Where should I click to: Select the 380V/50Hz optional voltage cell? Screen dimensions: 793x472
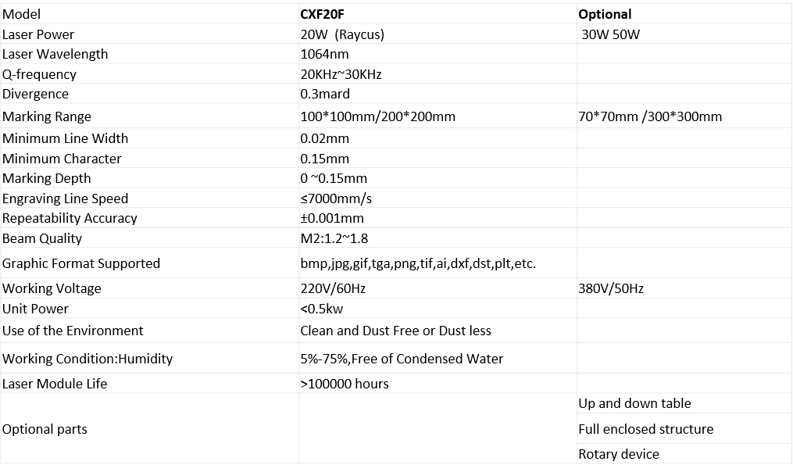coord(611,288)
